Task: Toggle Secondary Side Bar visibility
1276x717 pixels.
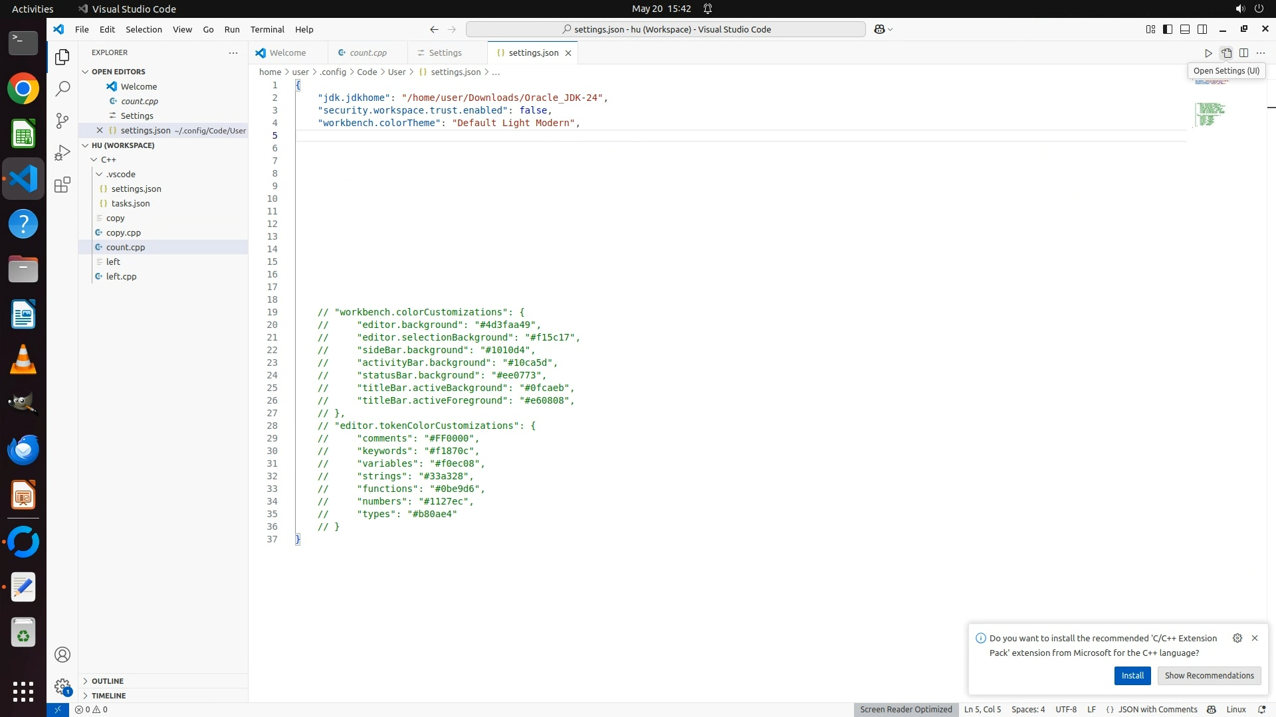Action: click(x=1202, y=29)
